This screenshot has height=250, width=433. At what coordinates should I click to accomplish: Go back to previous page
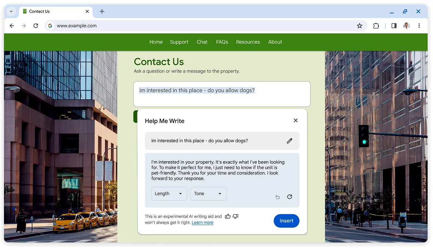(12, 26)
